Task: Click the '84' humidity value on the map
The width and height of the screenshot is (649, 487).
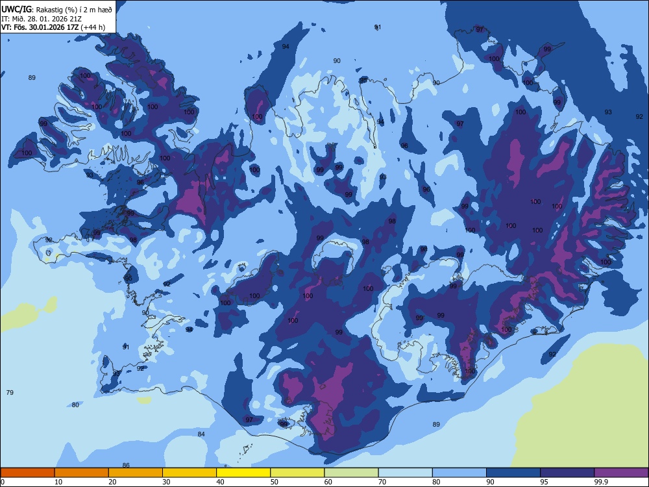Action: pos(201,434)
